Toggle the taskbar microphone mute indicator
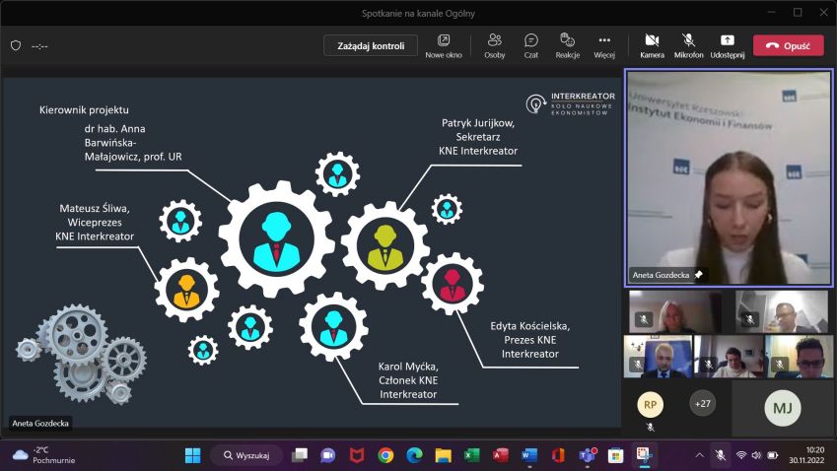The image size is (837, 471). [721, 455]
